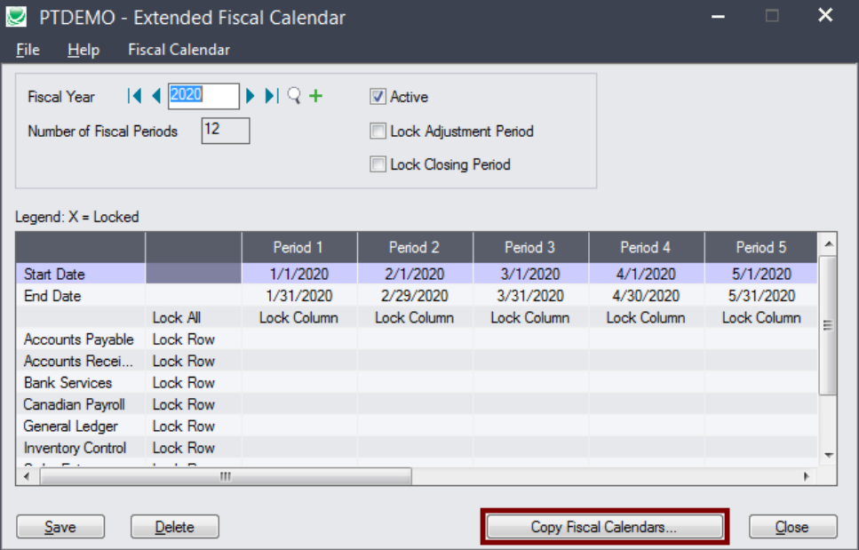This screenshot has width=859, height=550.
Task: Select the Start Date row label
Action: pos(81,274)
